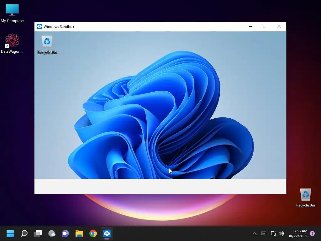This screenshot has height=241, width=321.
Task: Open the notification badge showing 1
Action: [x=312, y=233]
